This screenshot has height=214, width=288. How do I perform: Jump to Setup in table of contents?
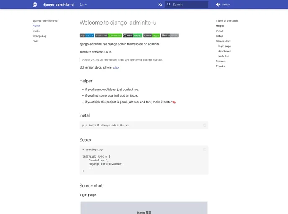pyautogui.click(x=219, y=36)
